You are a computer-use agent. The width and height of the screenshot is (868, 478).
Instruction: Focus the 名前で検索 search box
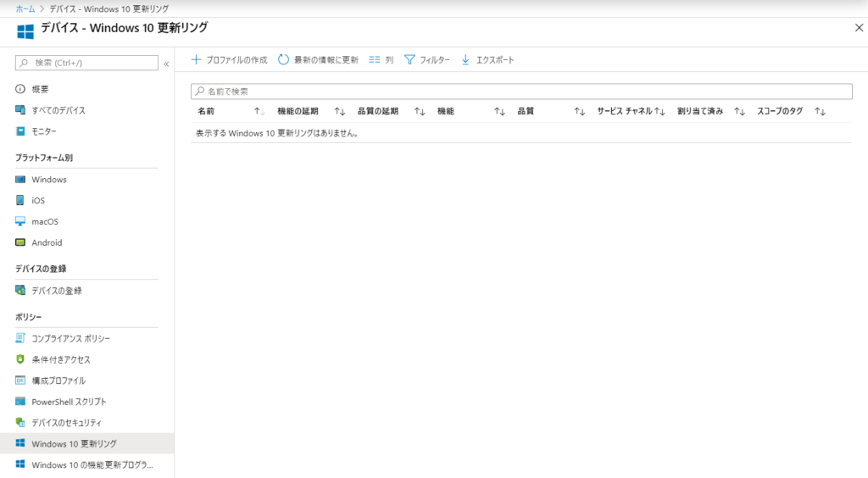tap(521, 92)
